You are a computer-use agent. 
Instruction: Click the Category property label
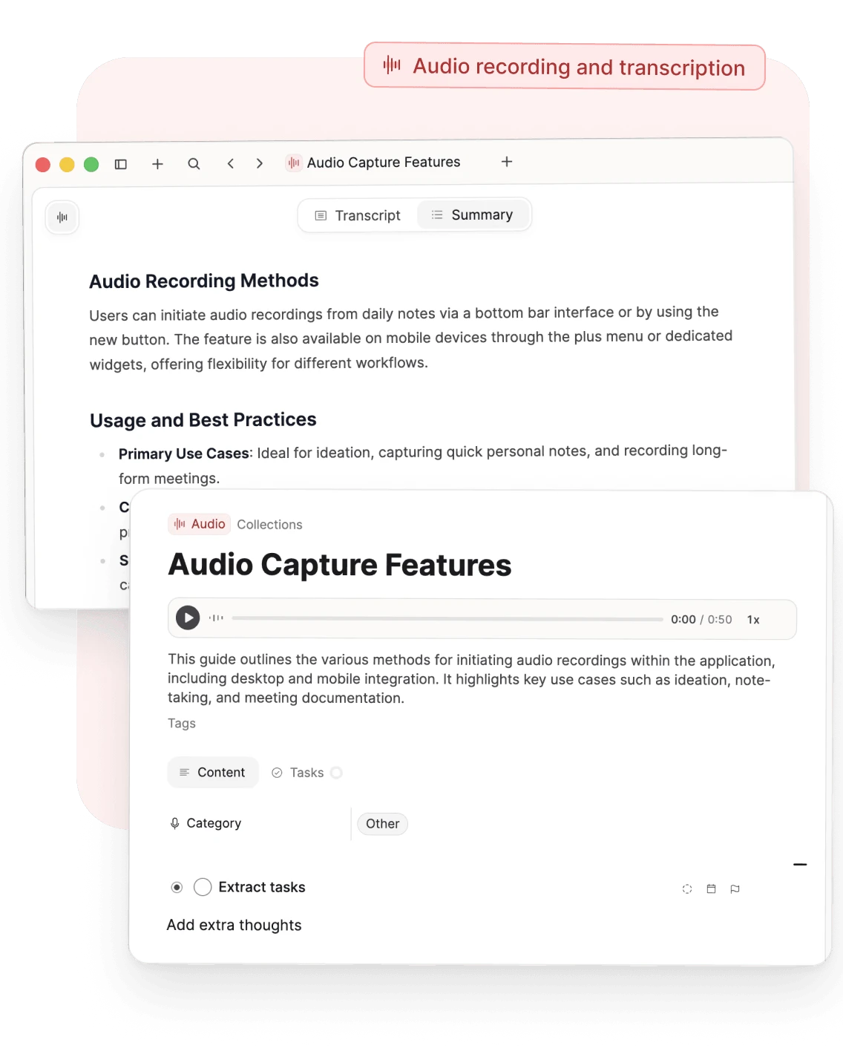tap(206, 823)
